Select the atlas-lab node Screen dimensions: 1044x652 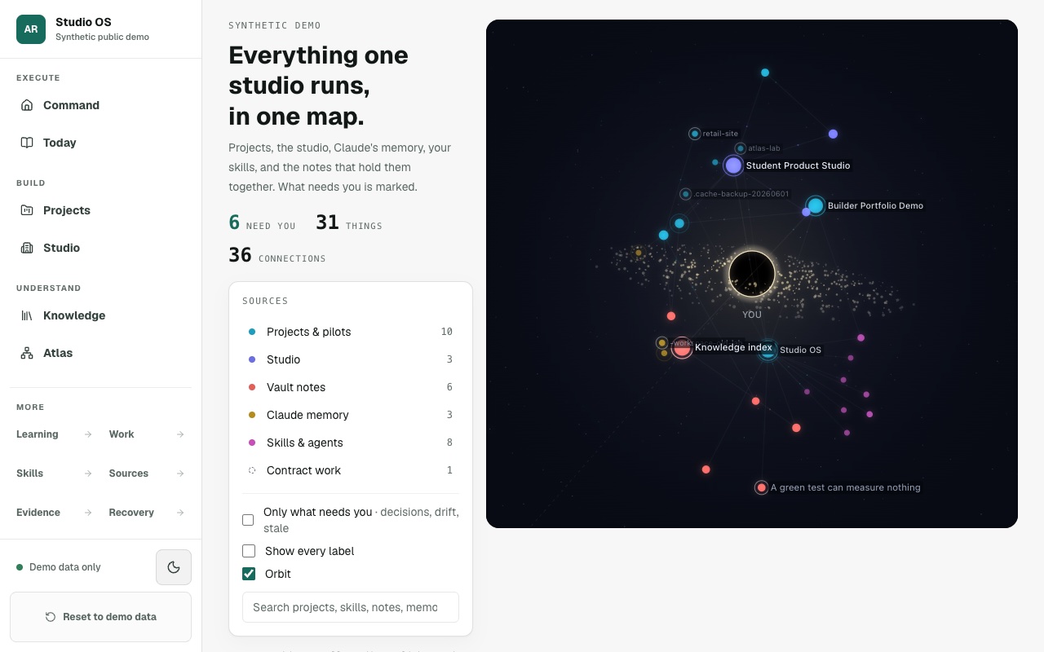pyautogui.click(x=740, y=148)
